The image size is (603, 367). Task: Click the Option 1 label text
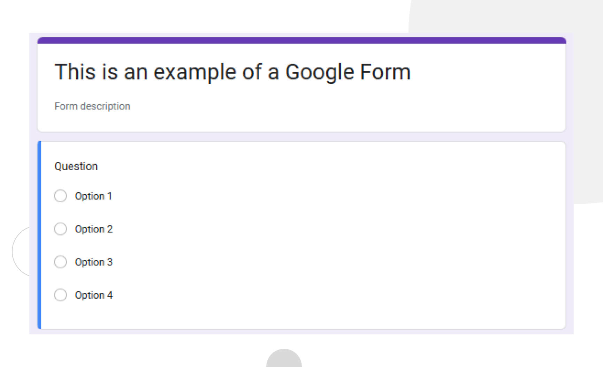click(x=93, y=196)
